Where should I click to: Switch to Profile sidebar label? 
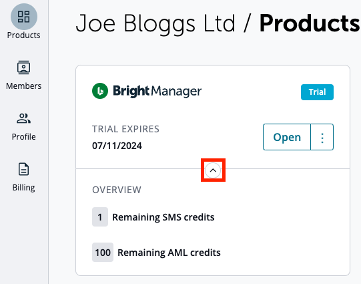tap(24, 137)
